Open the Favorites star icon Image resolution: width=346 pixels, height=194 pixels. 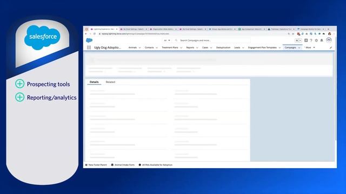tap(297, 40)
